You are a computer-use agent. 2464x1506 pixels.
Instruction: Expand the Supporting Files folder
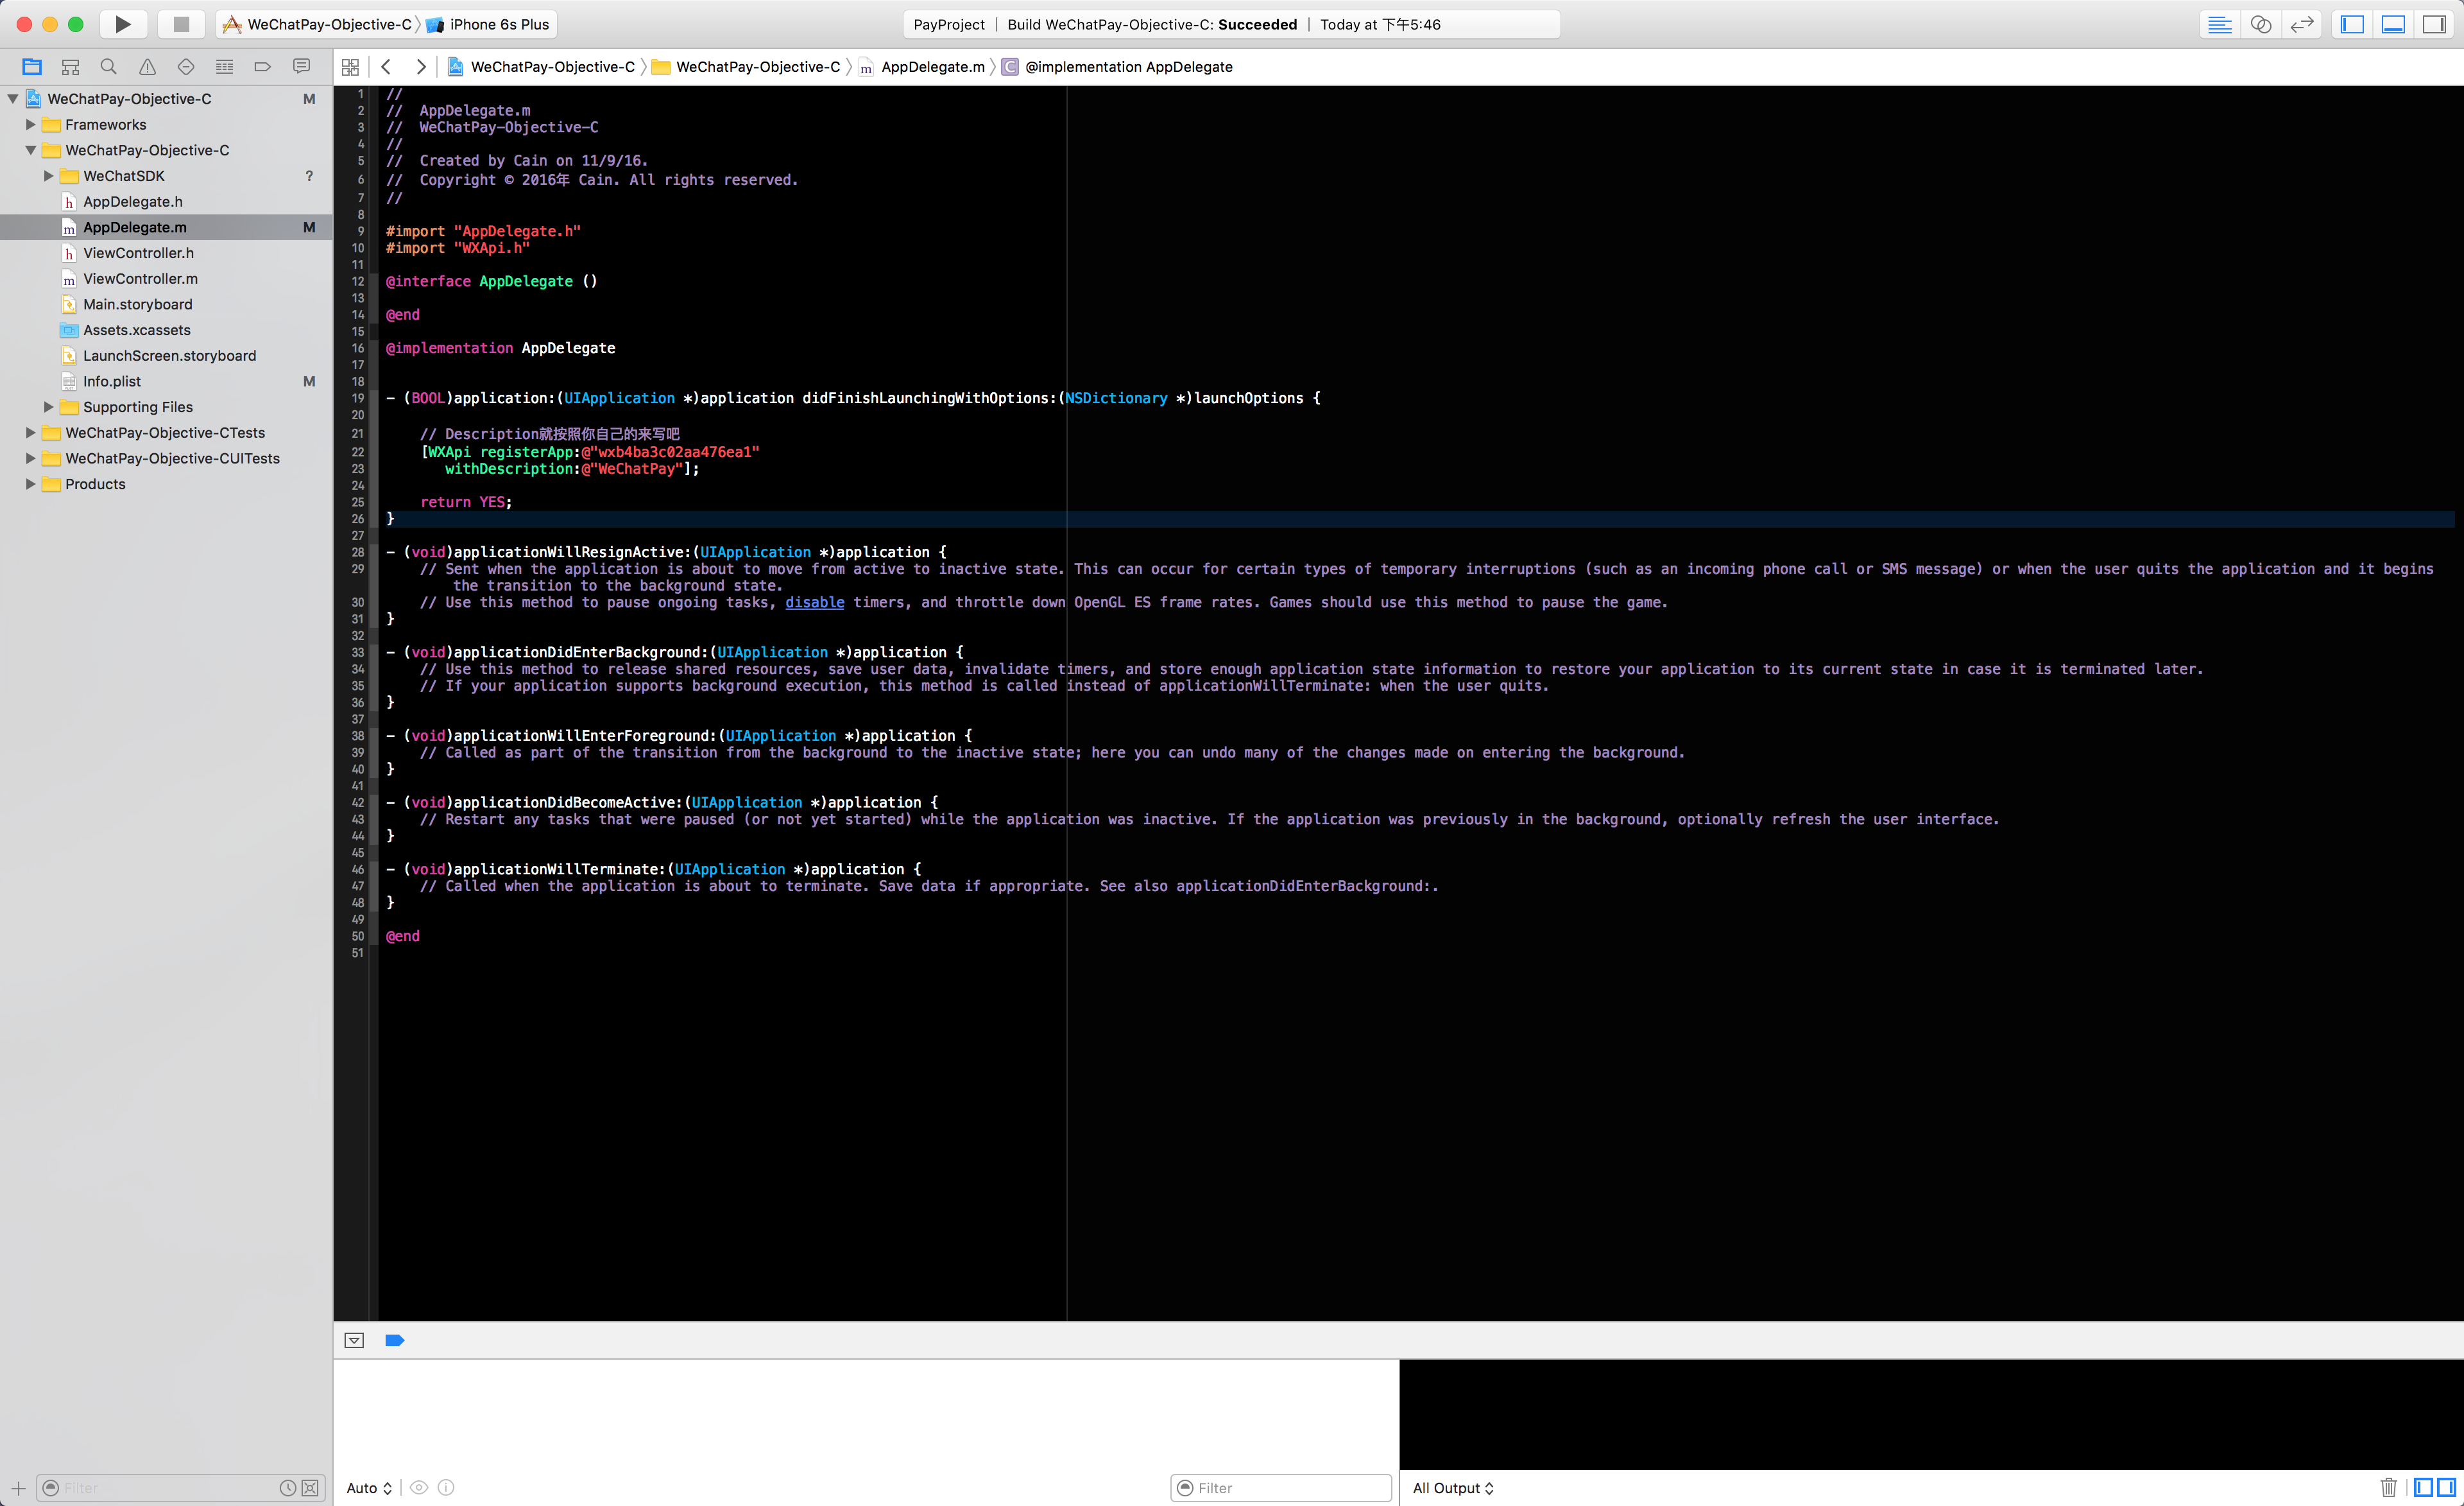click(x=48, y=407)
